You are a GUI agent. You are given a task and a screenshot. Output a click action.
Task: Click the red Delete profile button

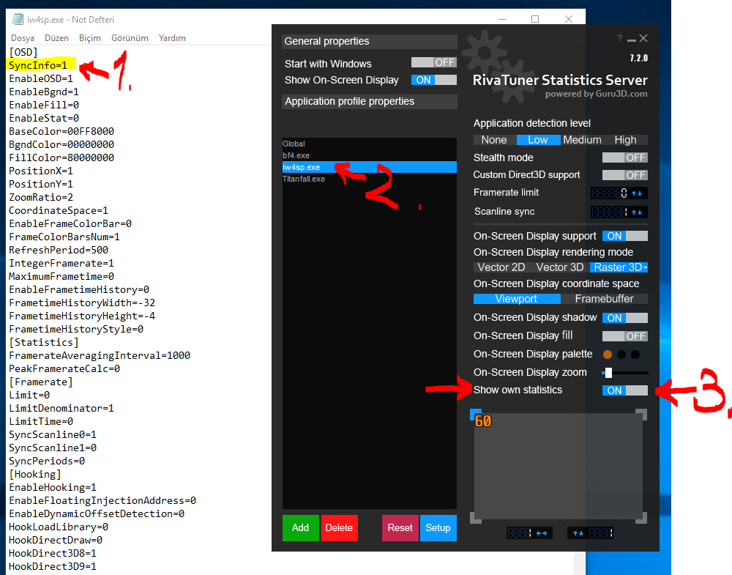(x=339, y=528)
